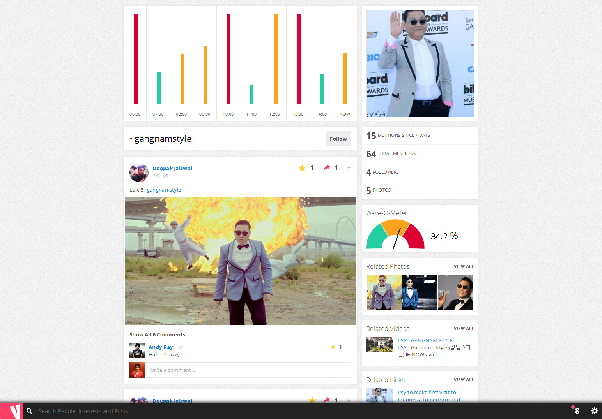The height and width of the screenshot is (419, 602).
Task: View all Related Photos
Action: pos(464,266)
